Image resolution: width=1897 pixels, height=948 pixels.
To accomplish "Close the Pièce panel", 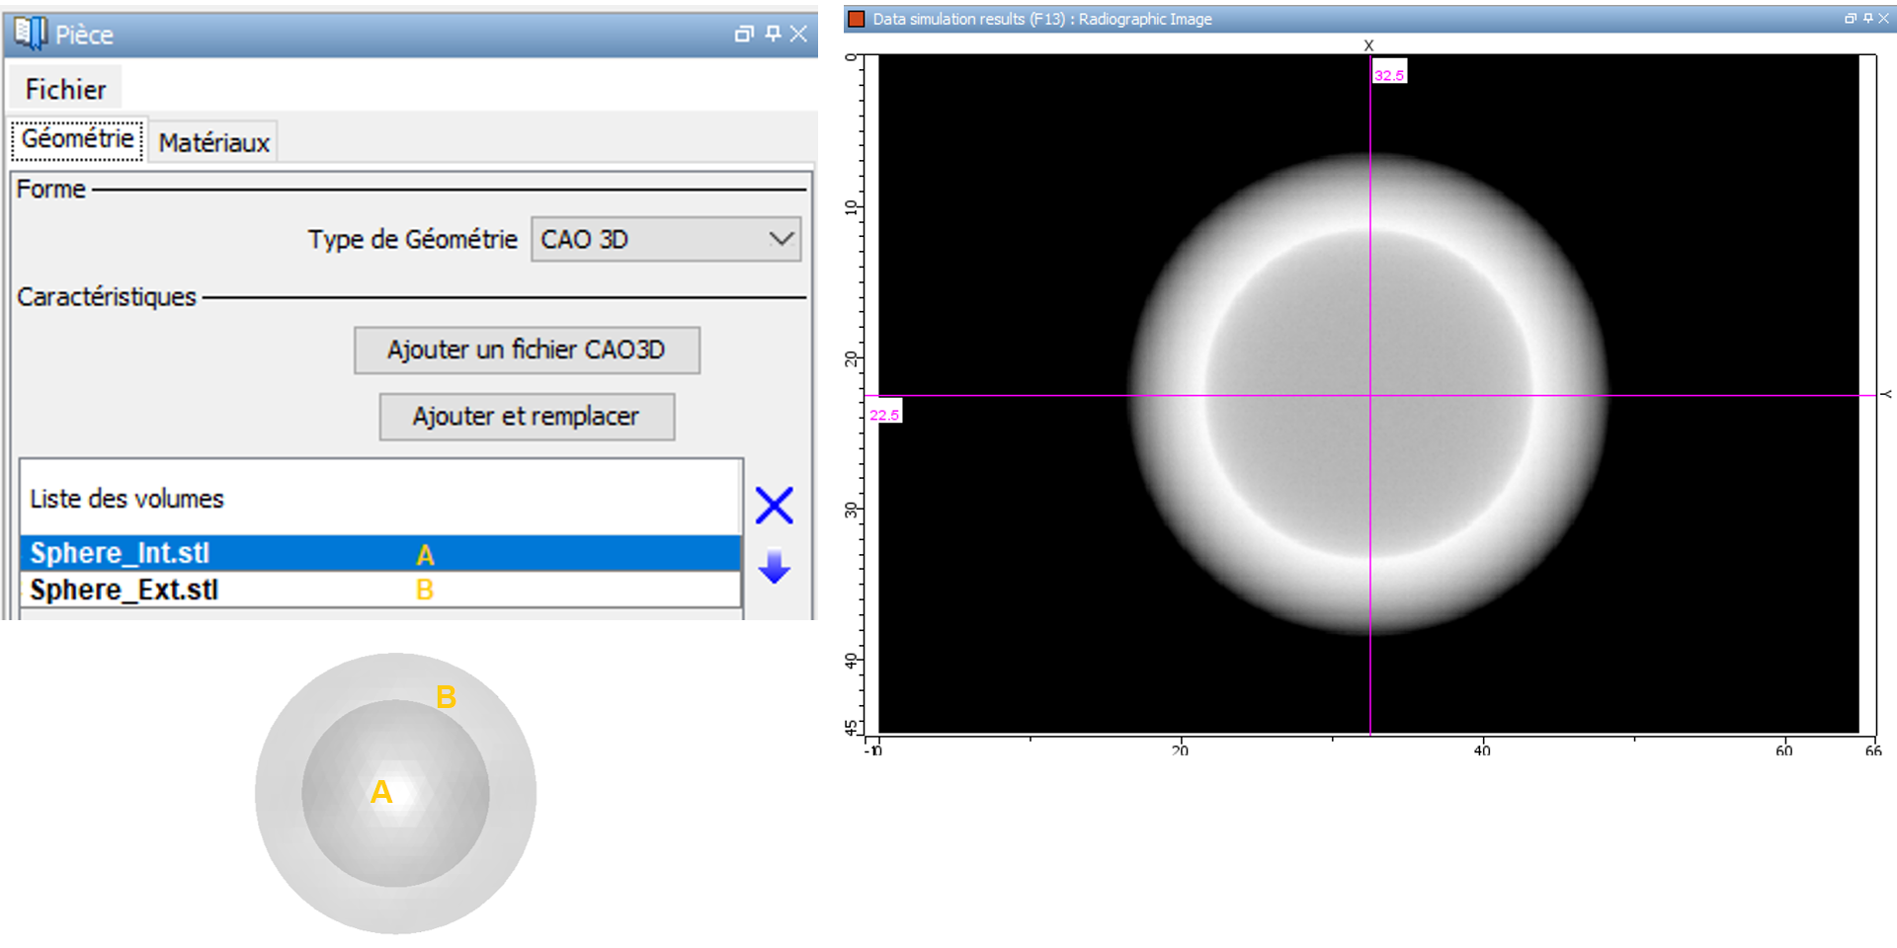I will click(798, 35).
